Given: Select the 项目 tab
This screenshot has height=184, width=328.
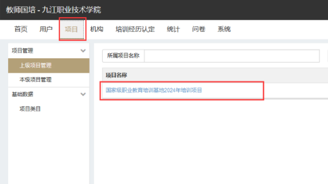Looking at the screenshot, I should tap(72, 29).
